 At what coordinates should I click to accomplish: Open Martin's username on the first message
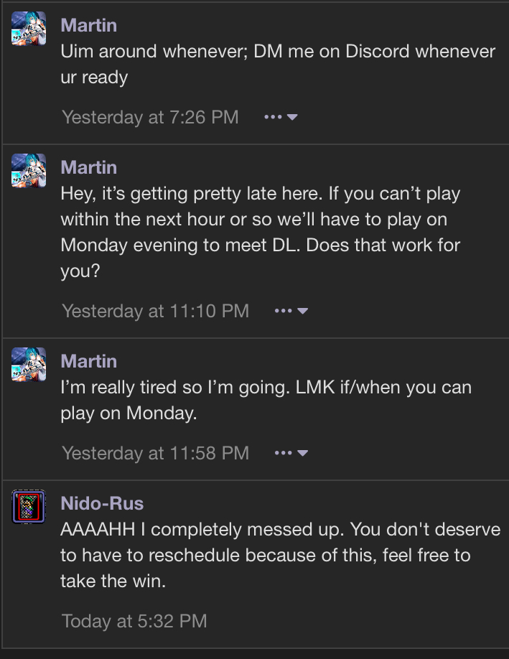[x=89, y=25]
